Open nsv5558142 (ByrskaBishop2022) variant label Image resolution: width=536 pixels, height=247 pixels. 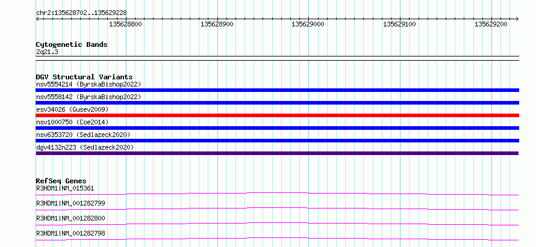click(x=88, y=97)
